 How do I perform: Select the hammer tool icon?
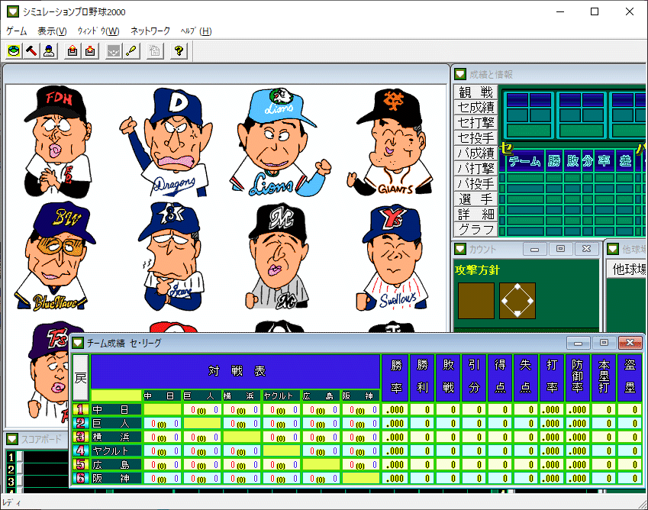(31, 51)
